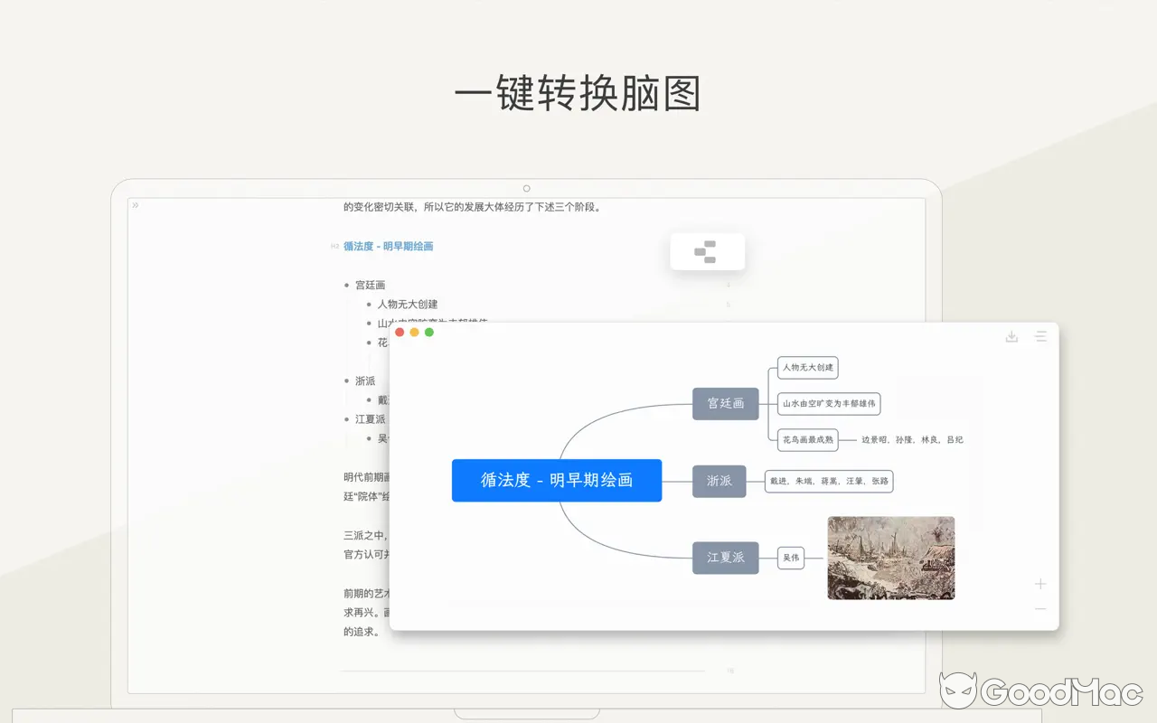
Task: Zoom in using the plus icon
Action: 1039,584
